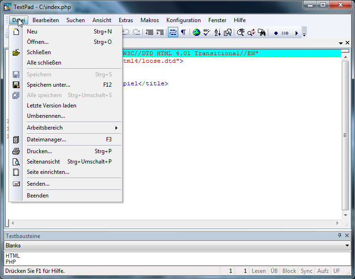The width and height of the screenshot is (355, 279).
Task: Open the Bearbeiten menu
Action: [x=46, y=20]
